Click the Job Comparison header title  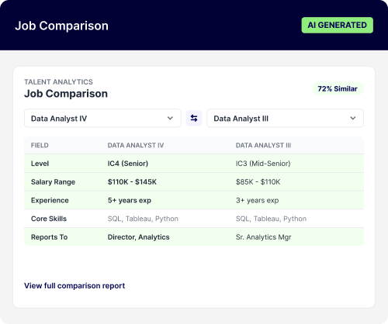tap(61, 26)
